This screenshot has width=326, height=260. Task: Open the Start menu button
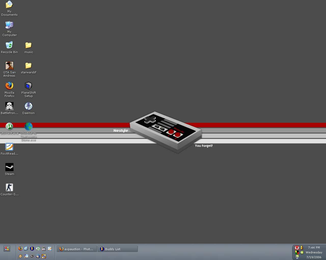[x=7, y=249]
